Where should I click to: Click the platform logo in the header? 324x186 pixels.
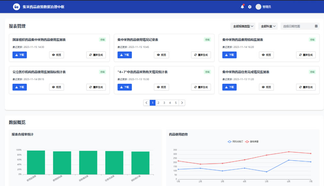tap(17, 7)
